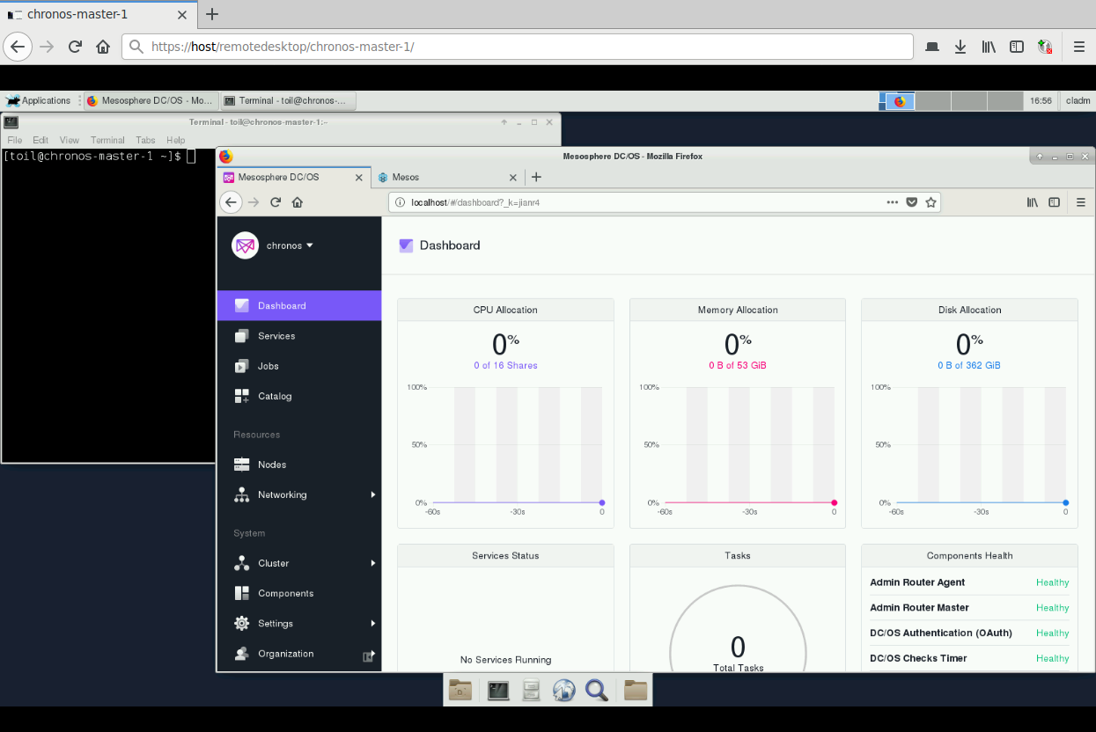This screenshot has height=732, width=1096.
Task: Open inner Firefox library icon
Action: pos(1033,202)
